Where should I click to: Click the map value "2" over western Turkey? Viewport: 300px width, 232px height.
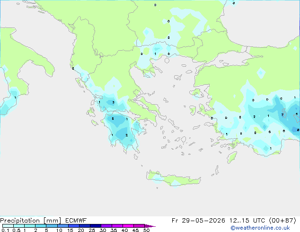point(254,116)
